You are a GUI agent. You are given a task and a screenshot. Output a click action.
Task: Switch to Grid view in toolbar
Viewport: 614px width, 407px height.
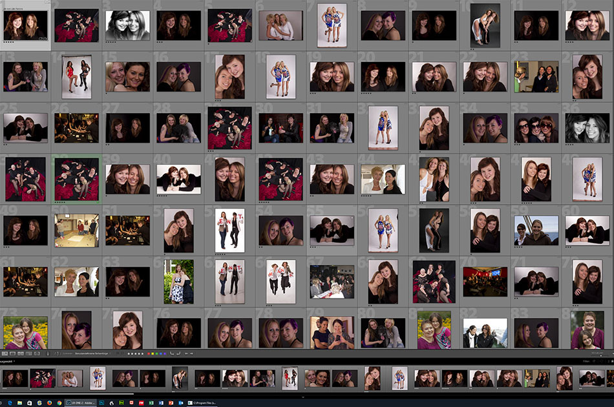click(x=5, y=353)
